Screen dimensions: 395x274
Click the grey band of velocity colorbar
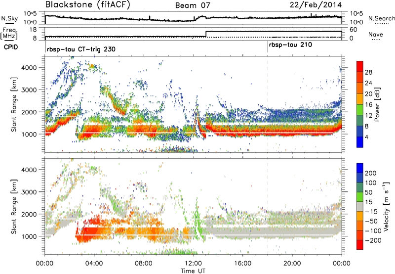tap(360, 206)
